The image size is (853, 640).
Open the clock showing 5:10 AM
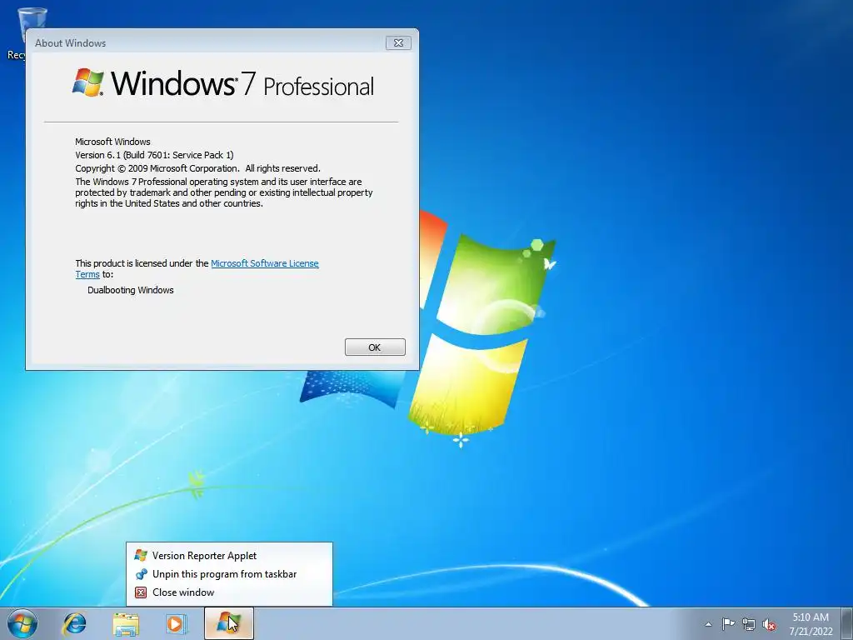pos(811,624)
